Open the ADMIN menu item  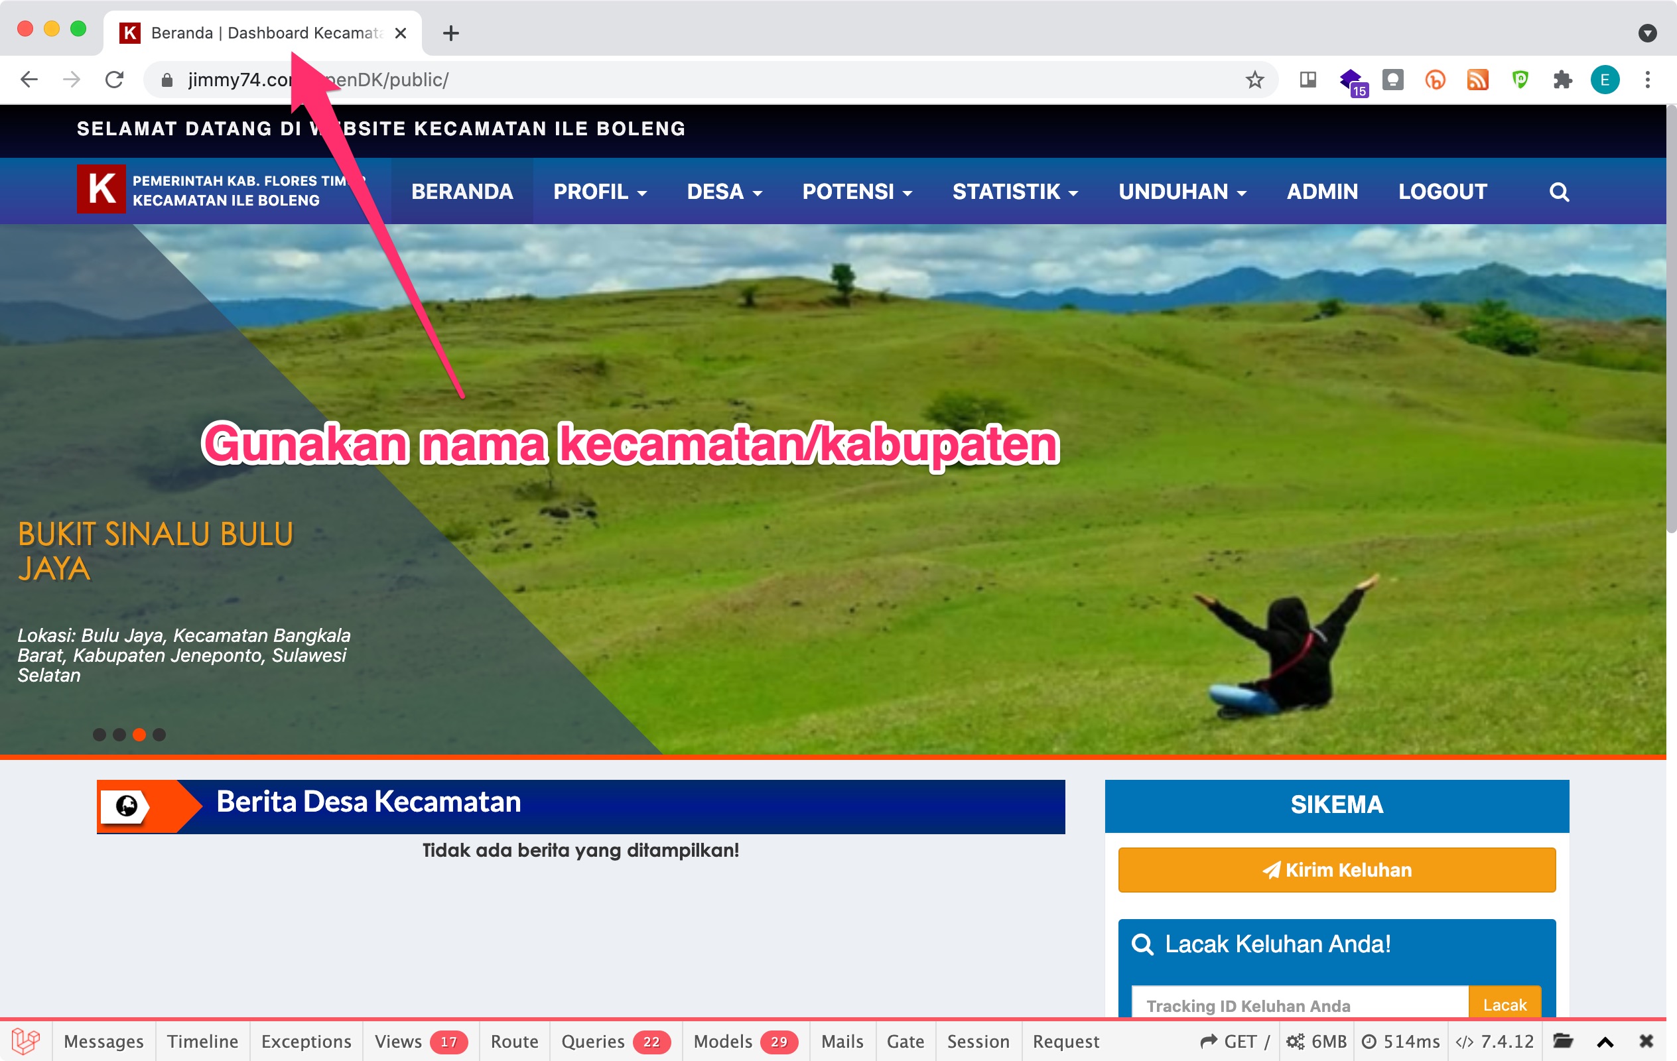click(1321, 192)
